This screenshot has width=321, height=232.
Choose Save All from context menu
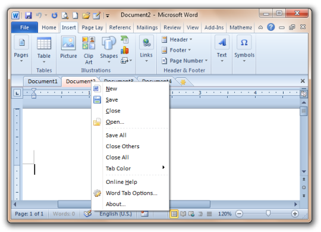click(x=130, y=135)
